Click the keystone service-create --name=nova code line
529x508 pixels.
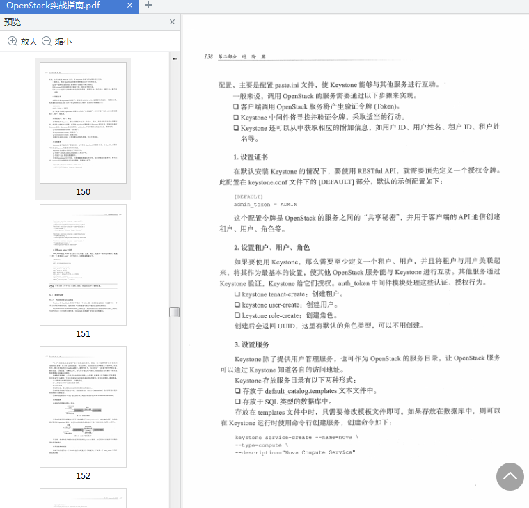(297, 437)
